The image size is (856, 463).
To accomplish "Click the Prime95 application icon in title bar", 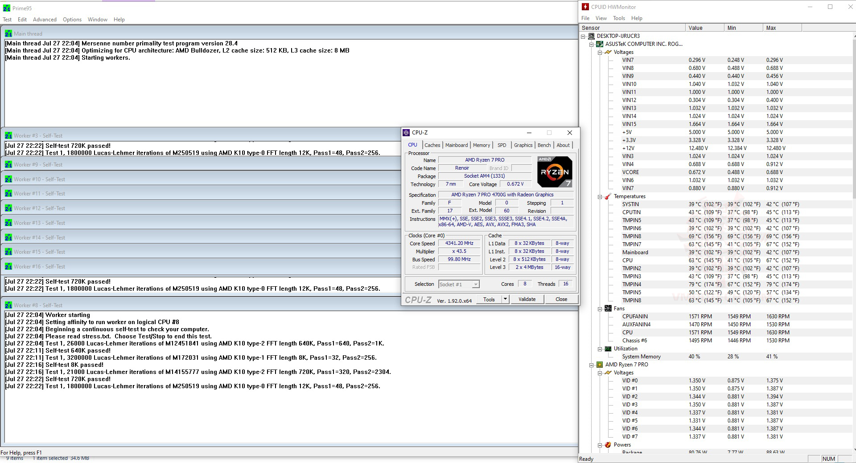I will coord(6,8).
